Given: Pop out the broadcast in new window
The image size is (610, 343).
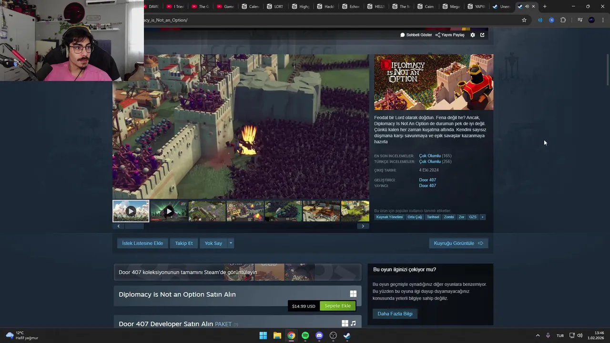Looking at the screenshot, I should coord(482,35).
